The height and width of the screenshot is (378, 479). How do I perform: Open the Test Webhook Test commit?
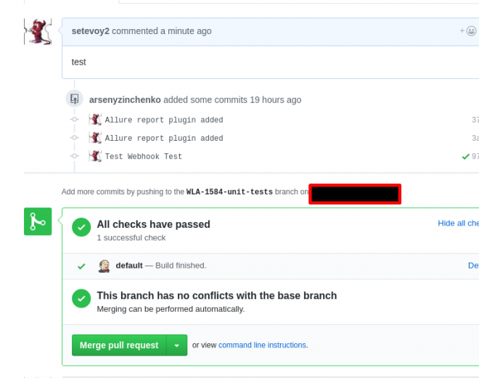point(144,156)
